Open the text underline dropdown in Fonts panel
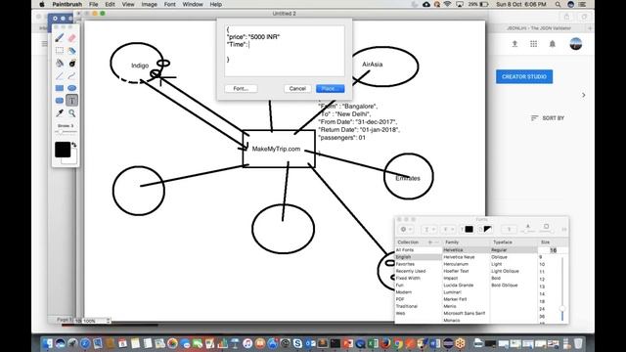The height and width of the screenshot is (352, 626). click(428, 230)
